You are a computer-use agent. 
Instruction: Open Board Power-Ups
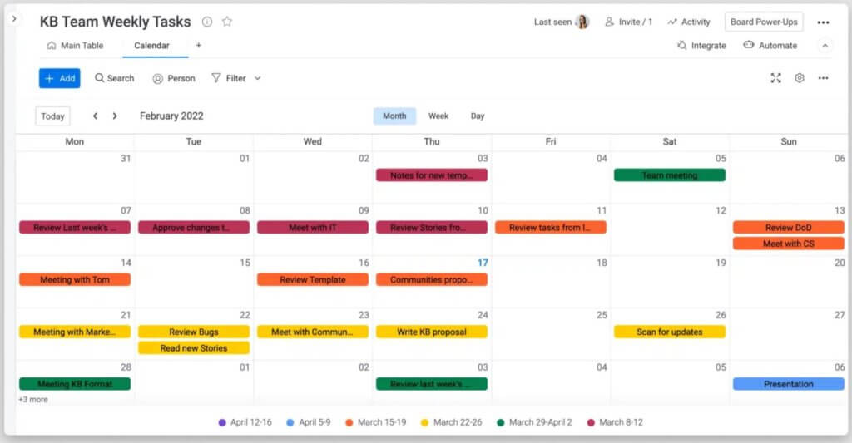[x=764, y=22]
